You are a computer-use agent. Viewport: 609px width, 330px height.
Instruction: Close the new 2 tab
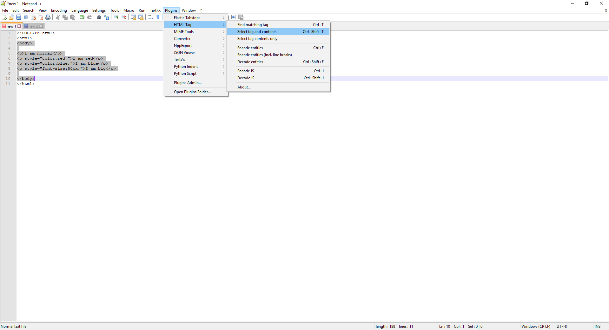(41, 26)
